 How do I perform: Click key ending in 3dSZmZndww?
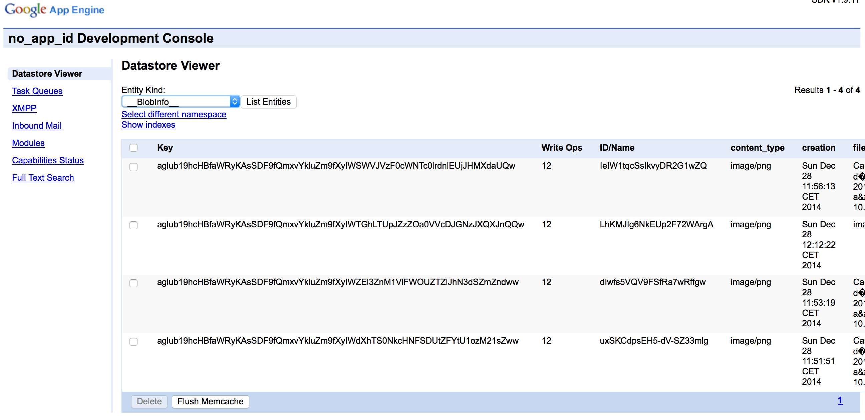pyautogui.click(x=338, y=282)
